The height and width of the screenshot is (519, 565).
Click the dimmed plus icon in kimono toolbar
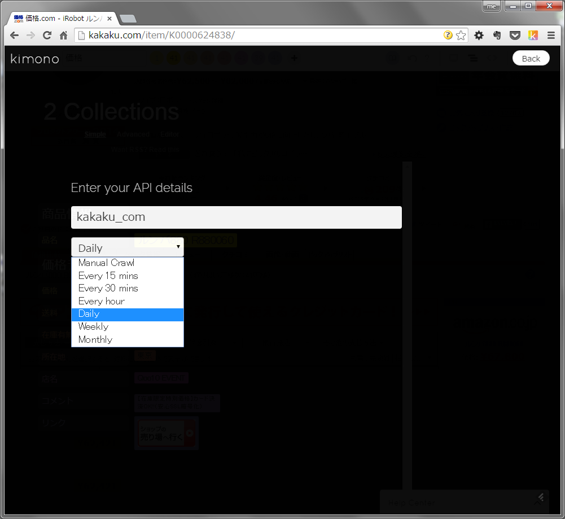coord(295,58)
